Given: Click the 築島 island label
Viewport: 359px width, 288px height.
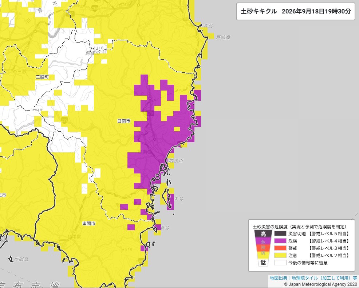Looking at the screenshot, I should tap(165, 228).
